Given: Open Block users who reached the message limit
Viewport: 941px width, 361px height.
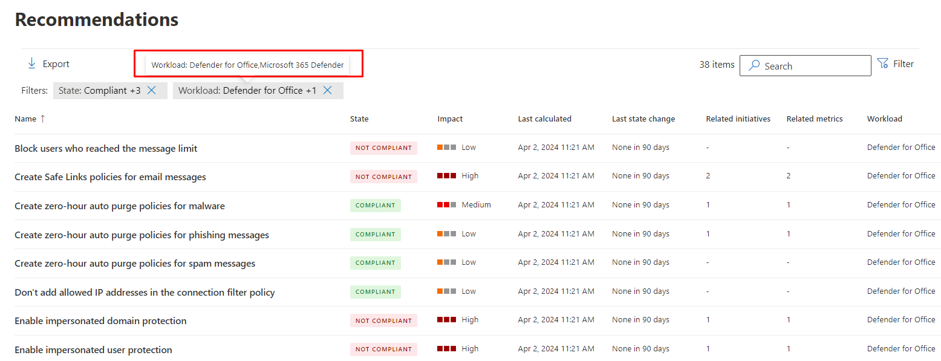Looking at the screenshot, I should 106,149.
